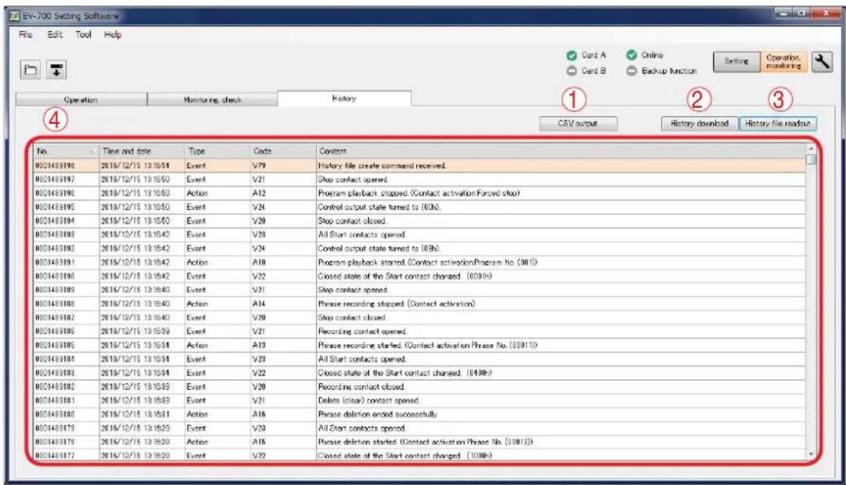
Task: Sort by Time and date column header
Action: point(143,151)
